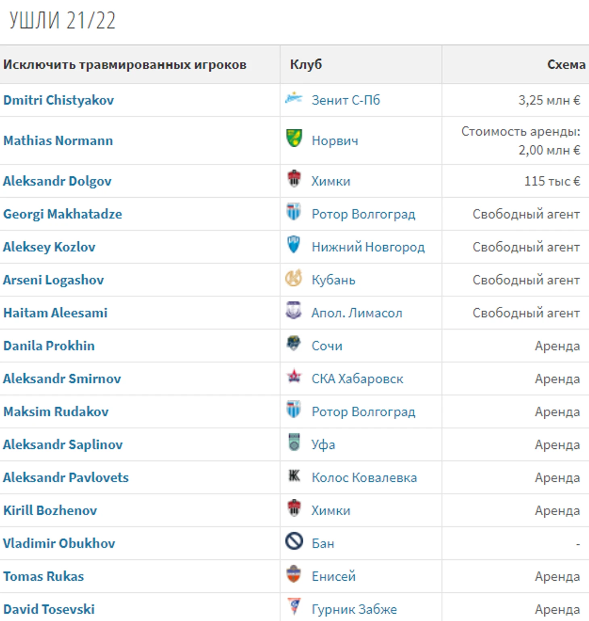Open Dmitri Chistyakov player link
Viewport: 589px width, 621px height.
point(58,100)
